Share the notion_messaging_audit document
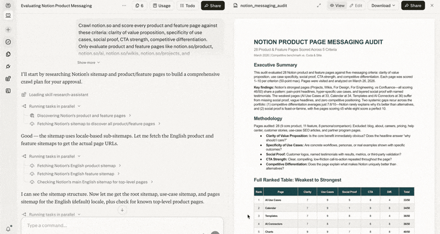 pos(413,6)
